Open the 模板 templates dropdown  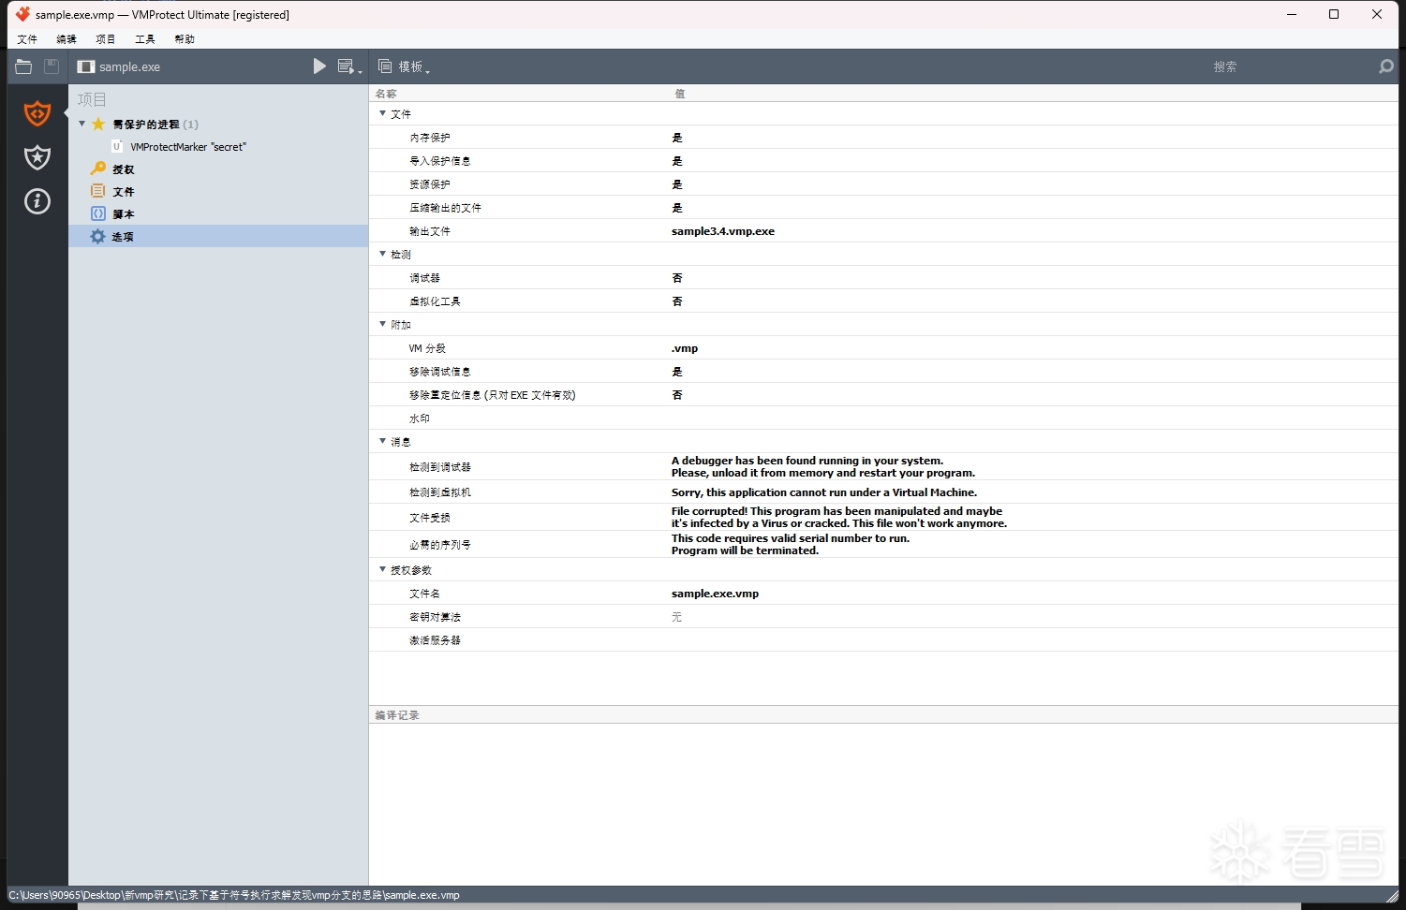coord(404,66)
